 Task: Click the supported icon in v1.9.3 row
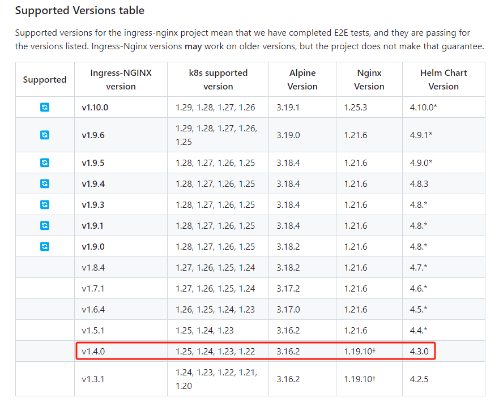(45, 204)
